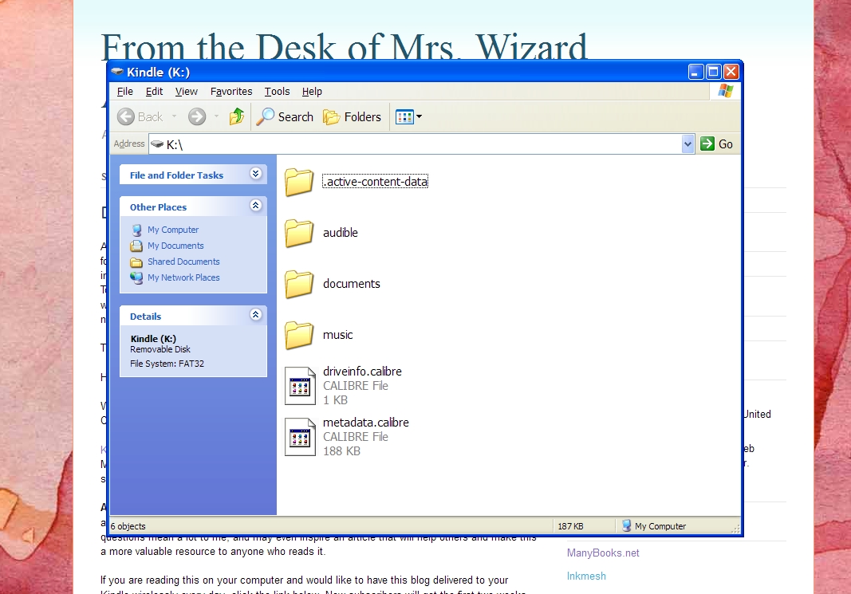Click the My Computer sidebar icon
The height and width of the screenshot is (594, 851).
[136, 230]
